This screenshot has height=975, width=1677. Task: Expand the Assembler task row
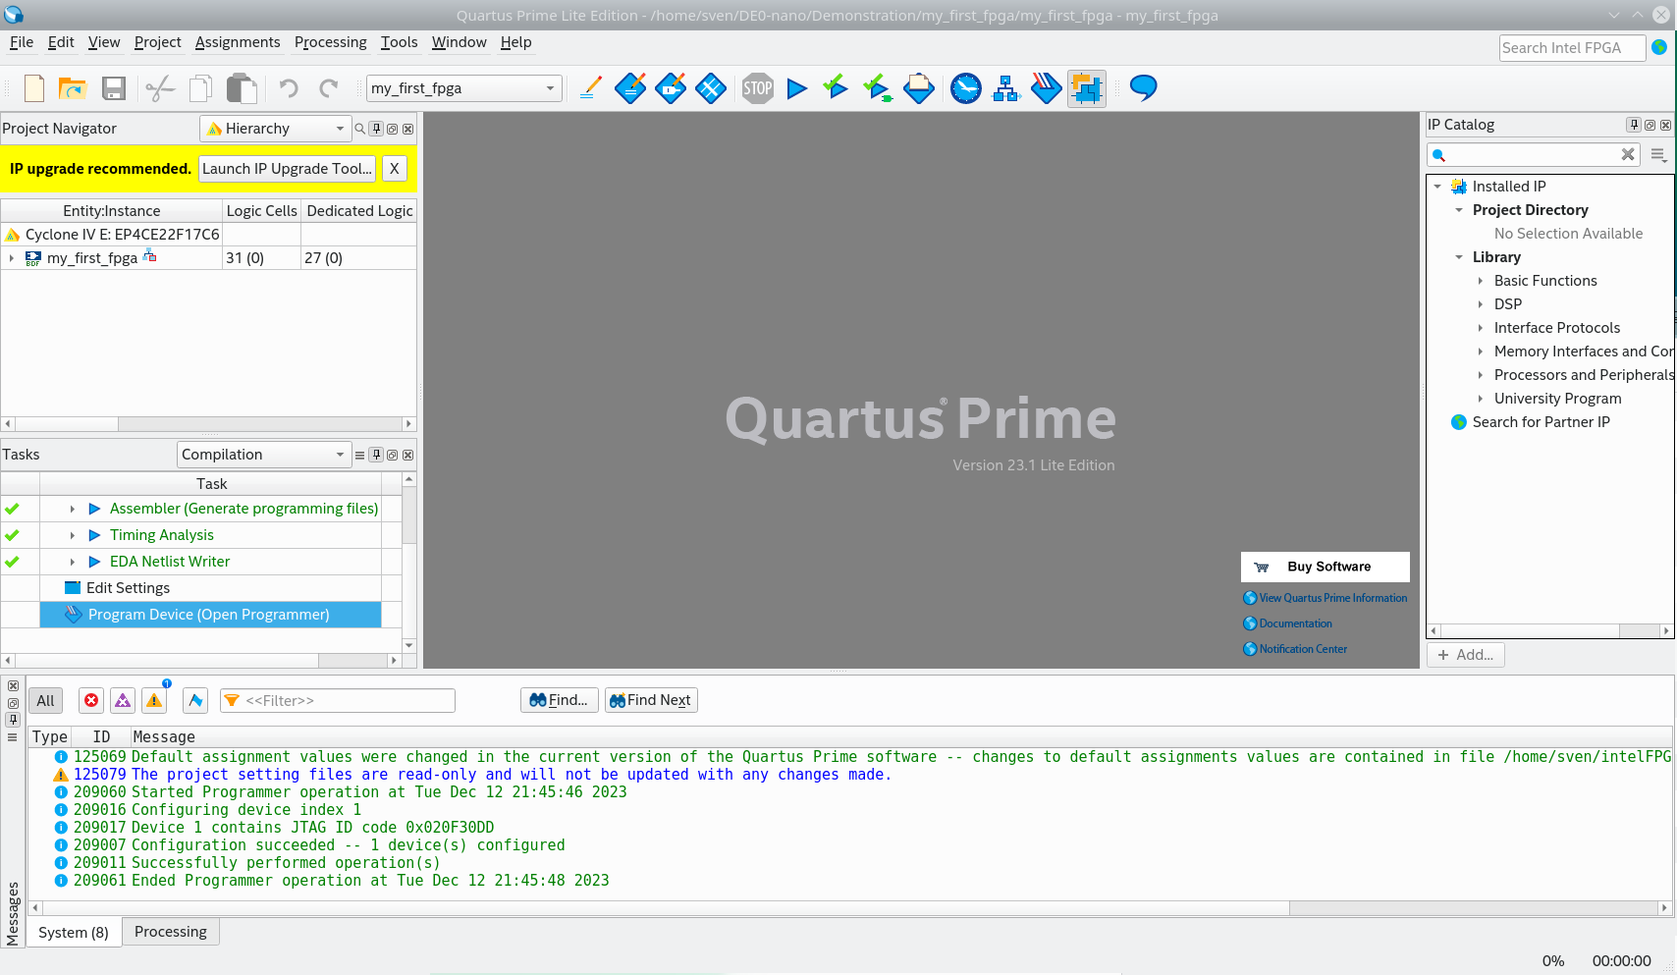tap(73, 509)
